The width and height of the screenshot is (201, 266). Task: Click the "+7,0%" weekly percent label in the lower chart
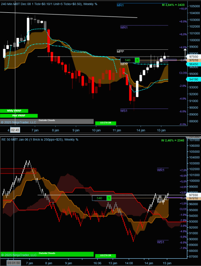pyautogui.click(x=183, y=170)
